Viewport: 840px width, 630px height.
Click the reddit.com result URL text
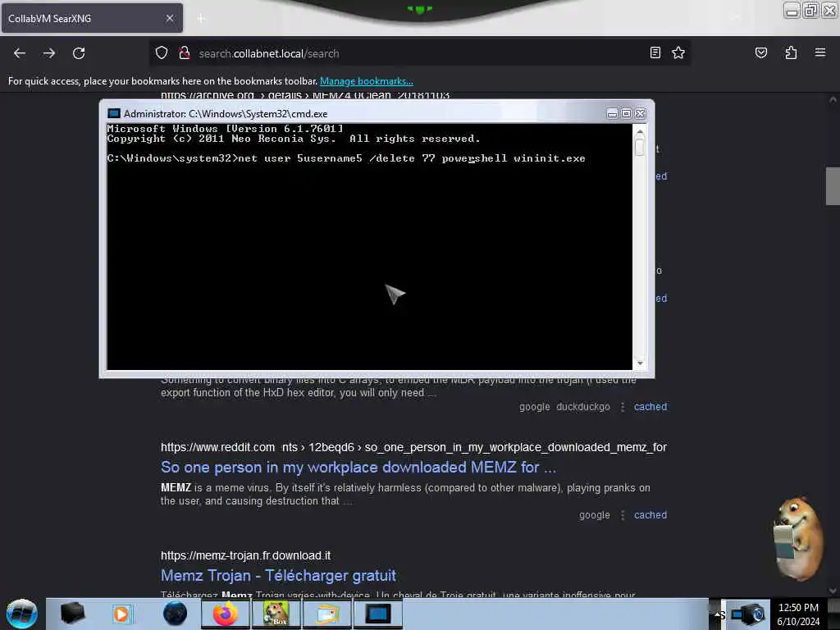pyautogui.click(x=413, y=447)
